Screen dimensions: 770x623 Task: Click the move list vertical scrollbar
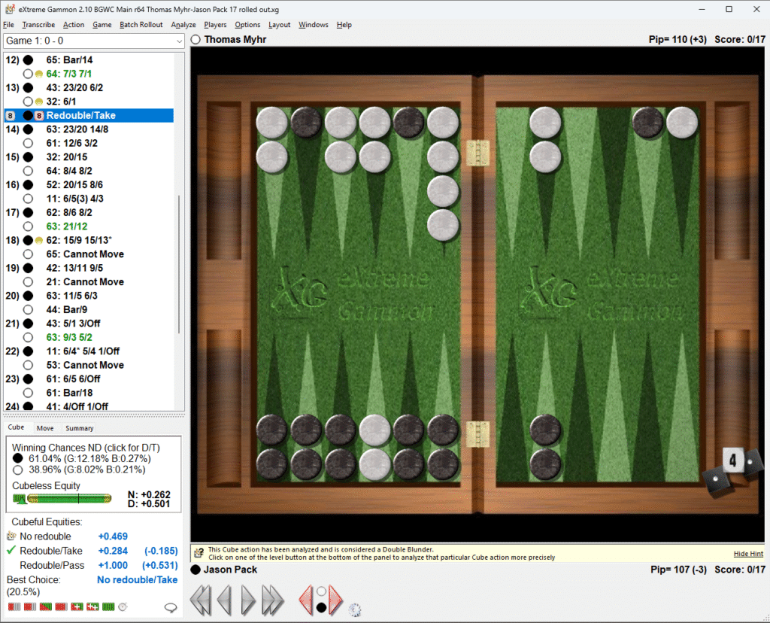click(x=179, y=263)
